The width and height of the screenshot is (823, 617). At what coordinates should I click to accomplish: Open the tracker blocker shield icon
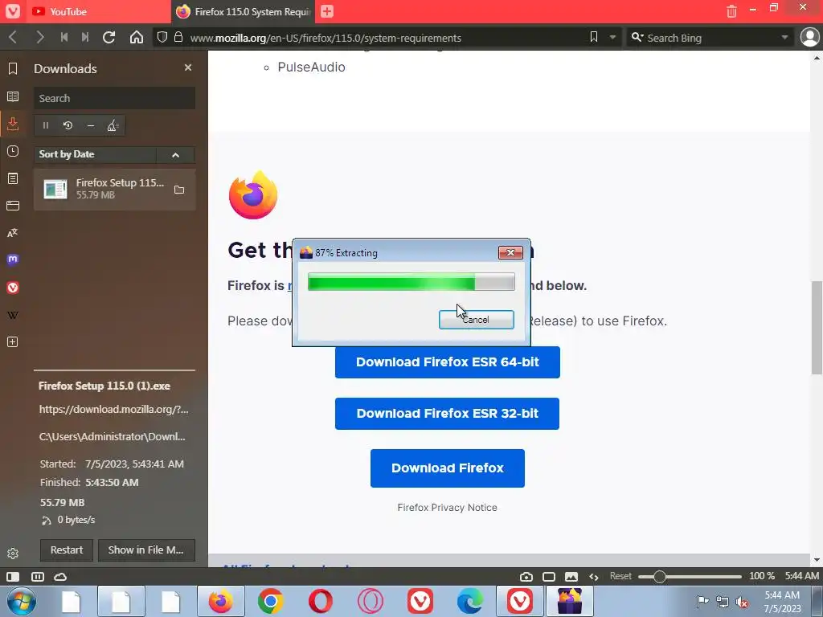click(x=162, y=37)
